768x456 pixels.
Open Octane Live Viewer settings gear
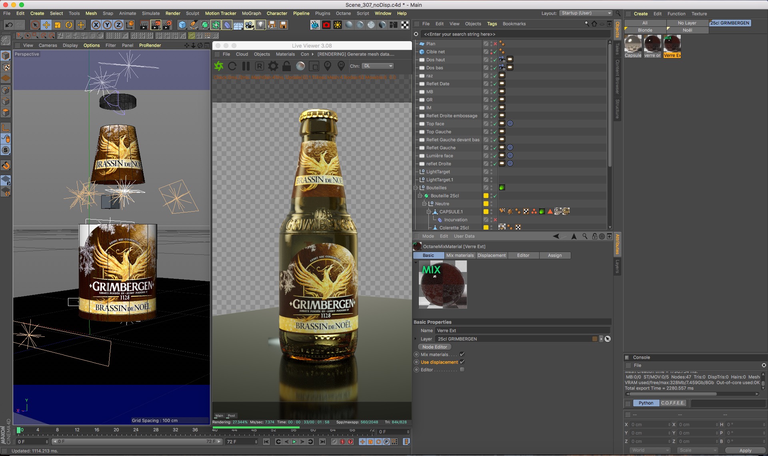[x=273, y=66]
